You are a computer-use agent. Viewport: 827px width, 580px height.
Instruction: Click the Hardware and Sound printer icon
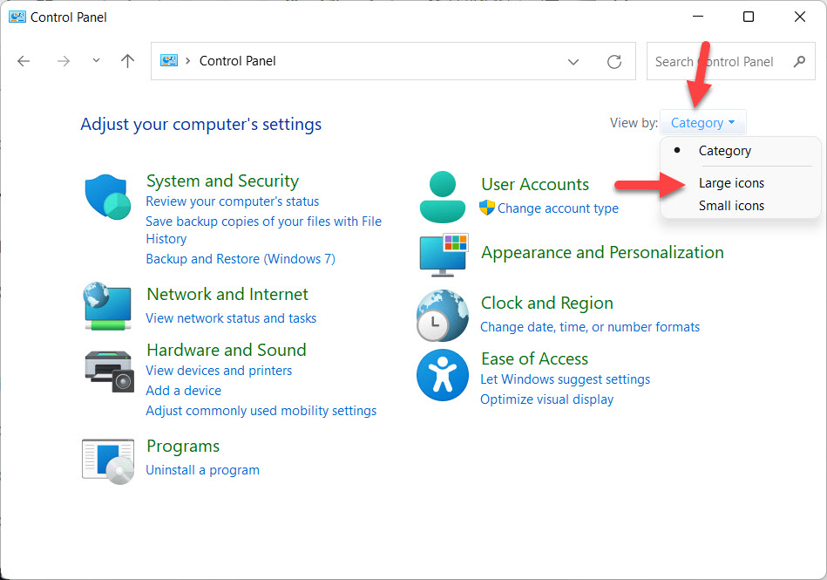click(107, 372)
